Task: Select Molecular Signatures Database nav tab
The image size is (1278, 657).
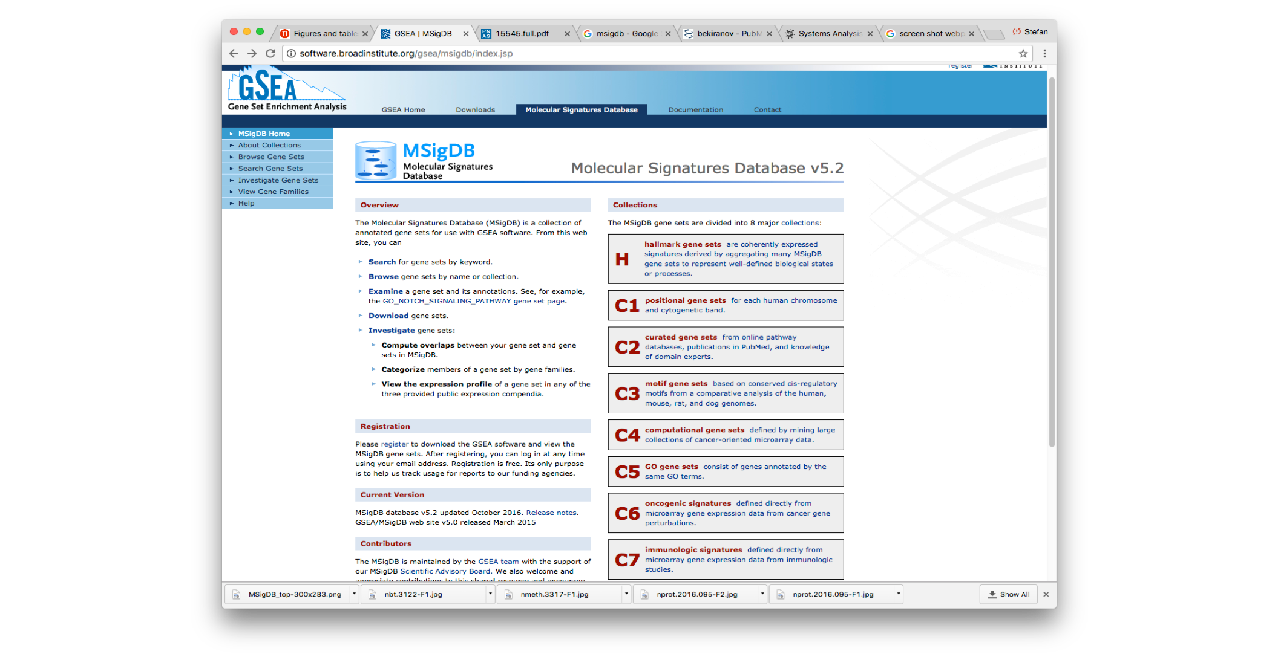Action: coord(581,110)
